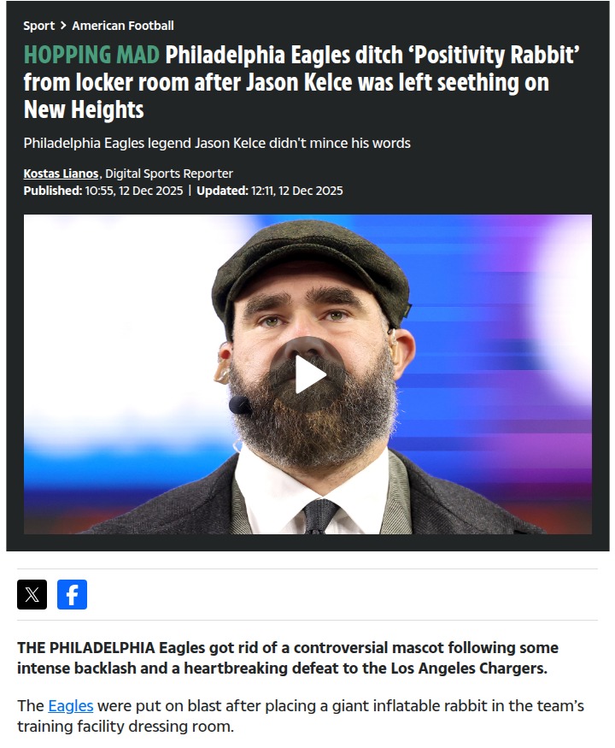Click the subheading about Kelce not mincing words
This screenshot has width=615, height=748.
pyautogui.click(x=217, y=143)
